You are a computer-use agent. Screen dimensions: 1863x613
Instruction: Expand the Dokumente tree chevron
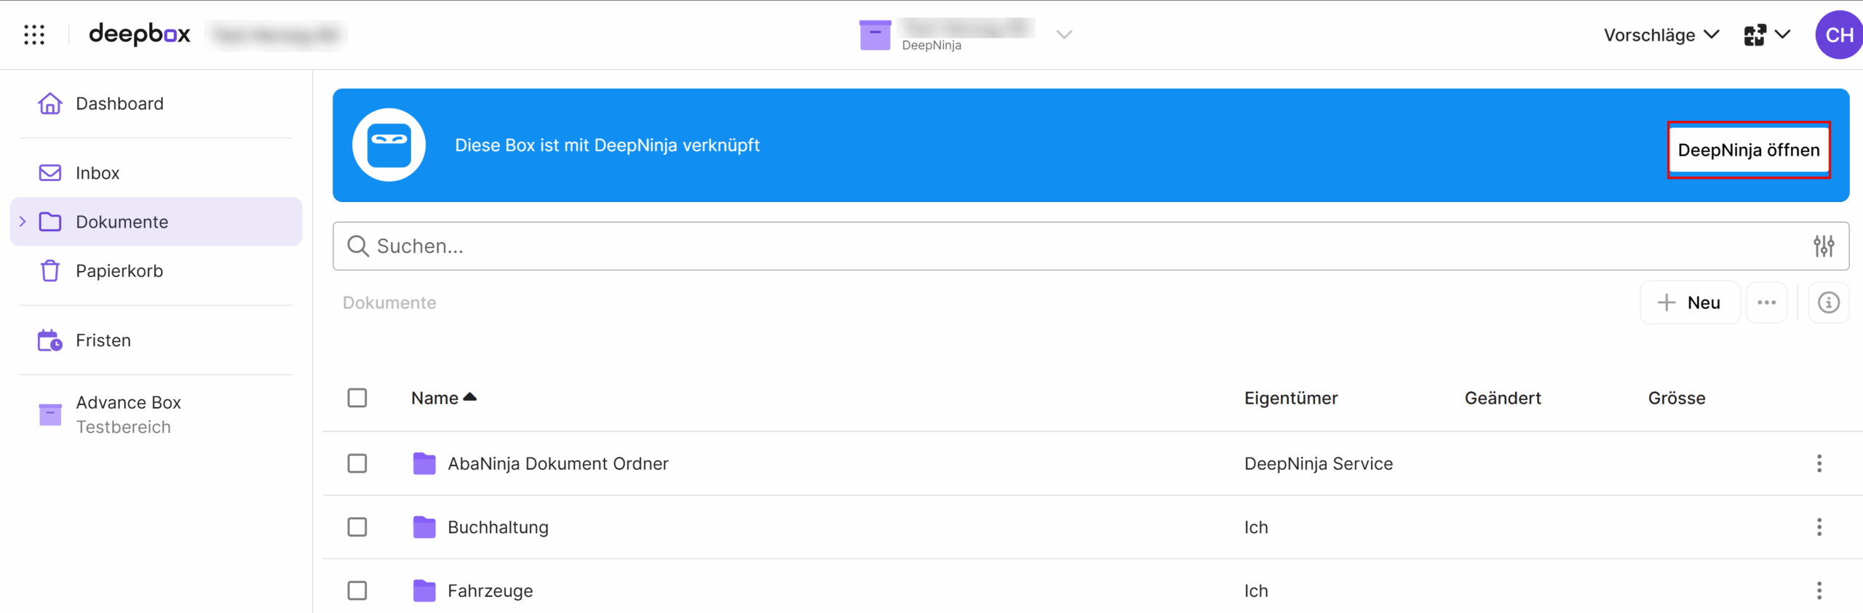click(x=23, y=222)
